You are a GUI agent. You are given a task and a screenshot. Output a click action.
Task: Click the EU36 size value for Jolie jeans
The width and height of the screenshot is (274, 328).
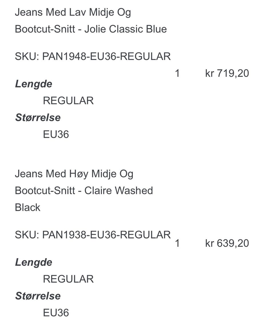tap(56, 134)
